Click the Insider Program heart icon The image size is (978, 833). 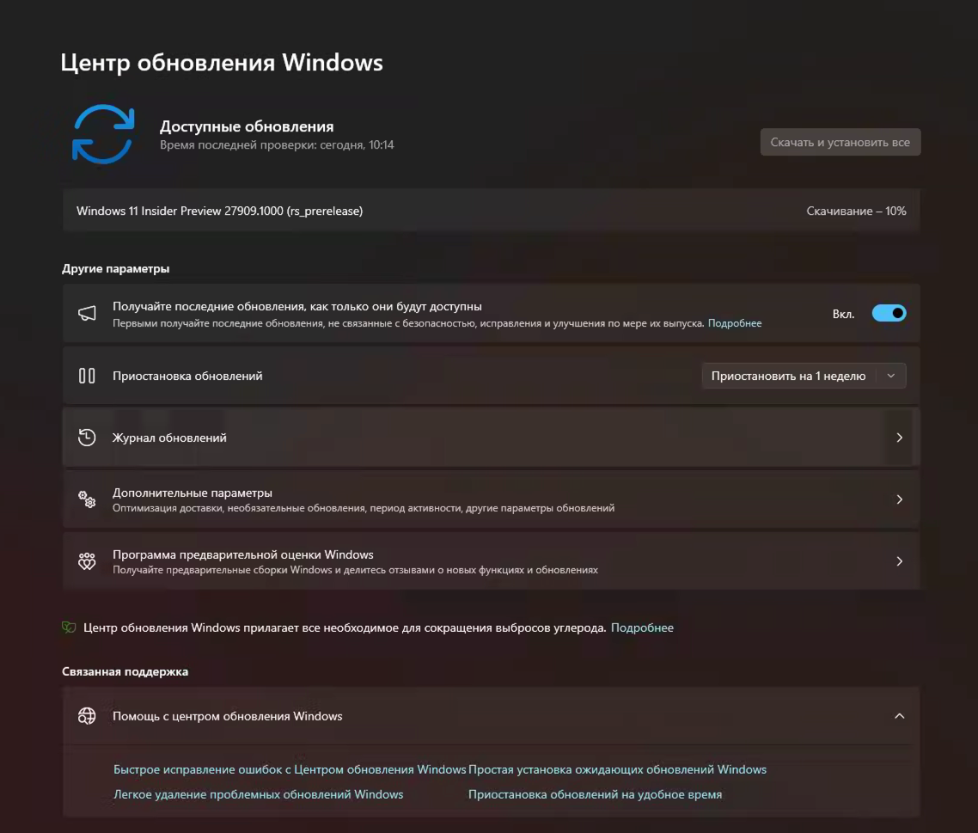click(x=87, y=560)
